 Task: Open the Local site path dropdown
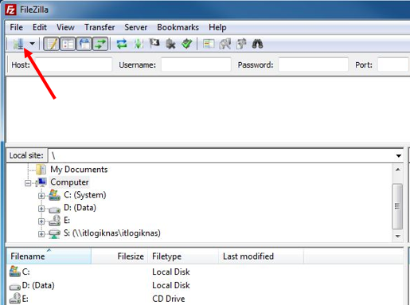(x=399, y=156)
